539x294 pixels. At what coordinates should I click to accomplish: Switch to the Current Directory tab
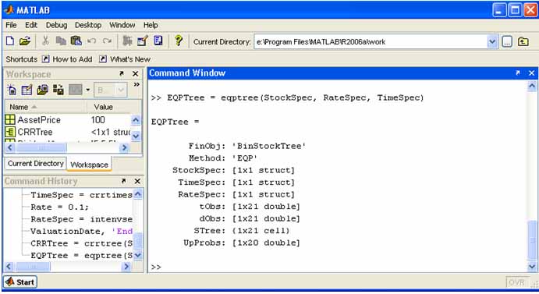coord(36,164)
